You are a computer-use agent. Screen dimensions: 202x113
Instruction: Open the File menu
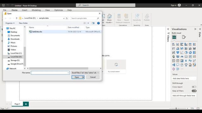coord(5,10)
